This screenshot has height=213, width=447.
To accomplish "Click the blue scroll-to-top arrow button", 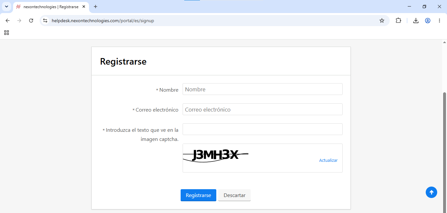I will [x=431, y=192].
